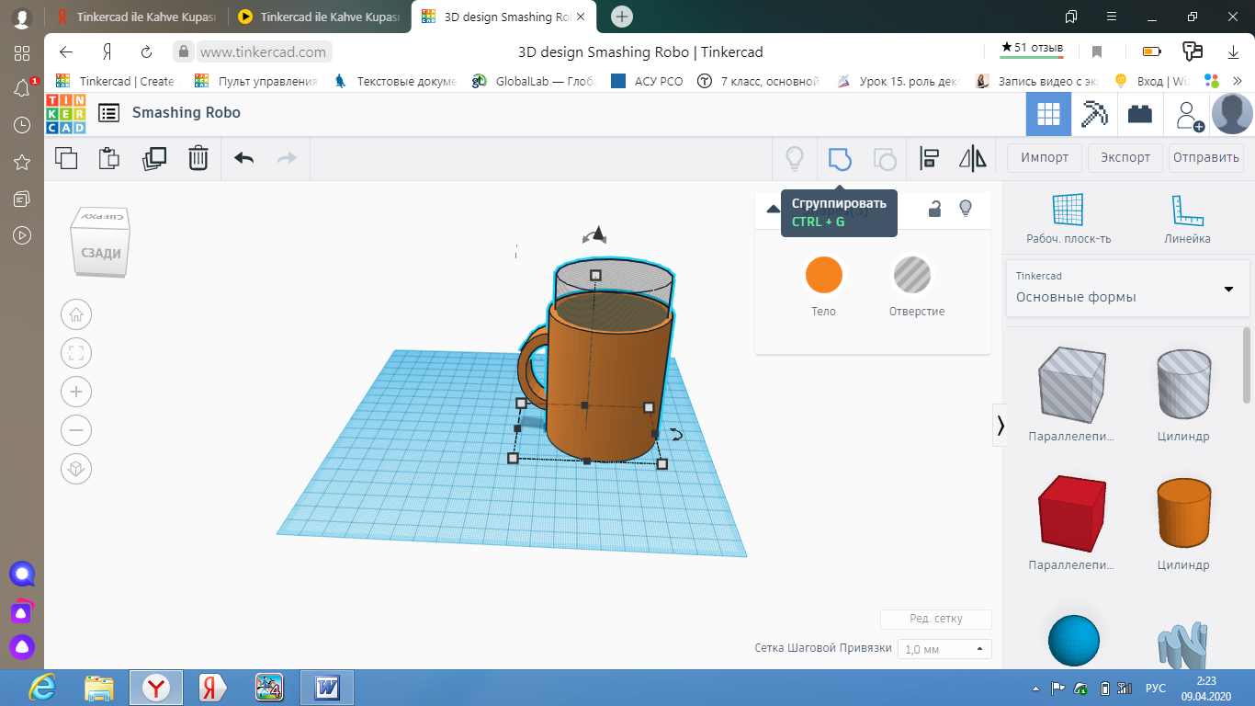Select the 3D design Smashing Robo tab
Image resolution: width=1255 pixels, height=706 pixels.
click(x=503, y=17)
